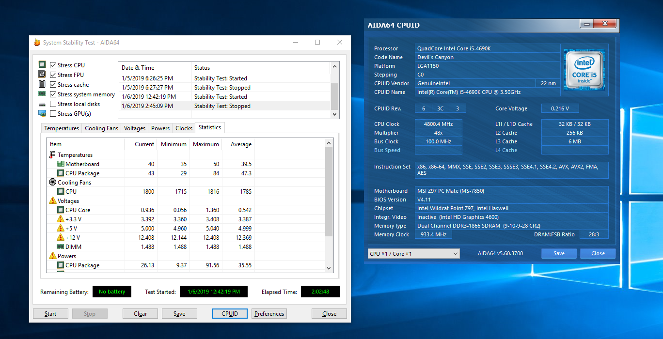Image resolution: width=663 pixels, height=339 pixels.
Task: Enable Stress local disks
Action: tap(53, 104)
